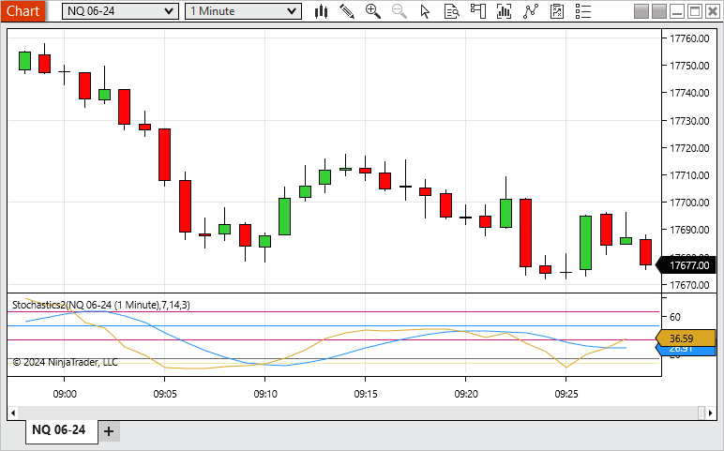Open the chart style candlestick icon
Screen dimensions: 724x451
pos(321,11)
